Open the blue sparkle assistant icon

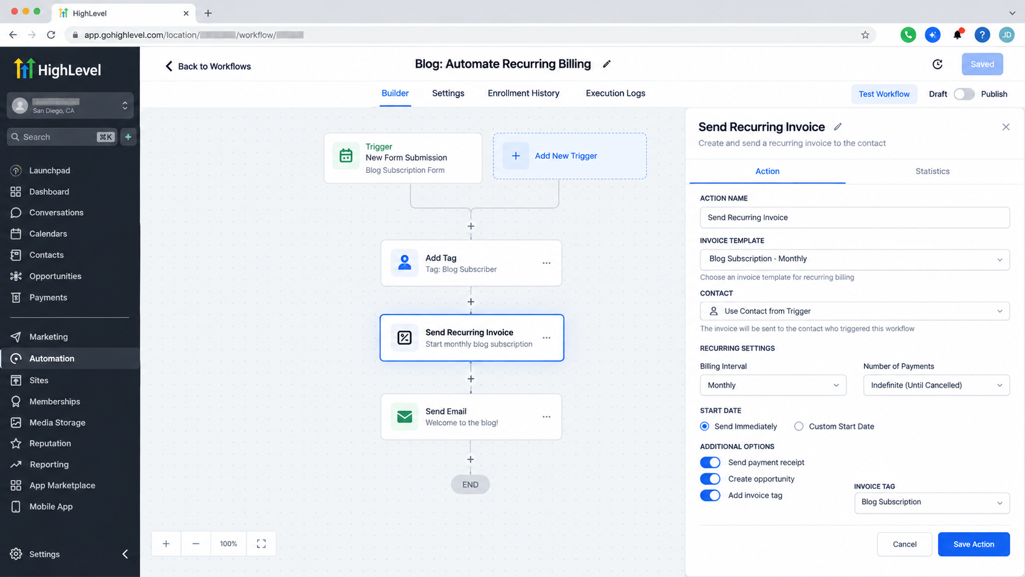coord(932,35)
